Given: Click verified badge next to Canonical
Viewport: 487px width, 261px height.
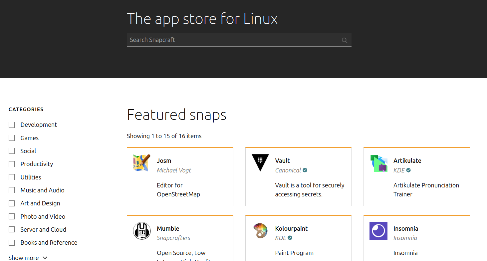Looking at the screenshot, I should point(305,170).
